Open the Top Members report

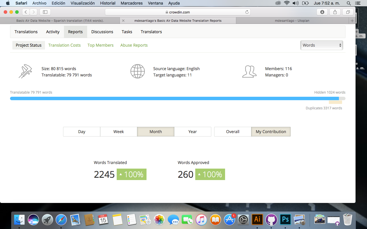coord(100,45)
